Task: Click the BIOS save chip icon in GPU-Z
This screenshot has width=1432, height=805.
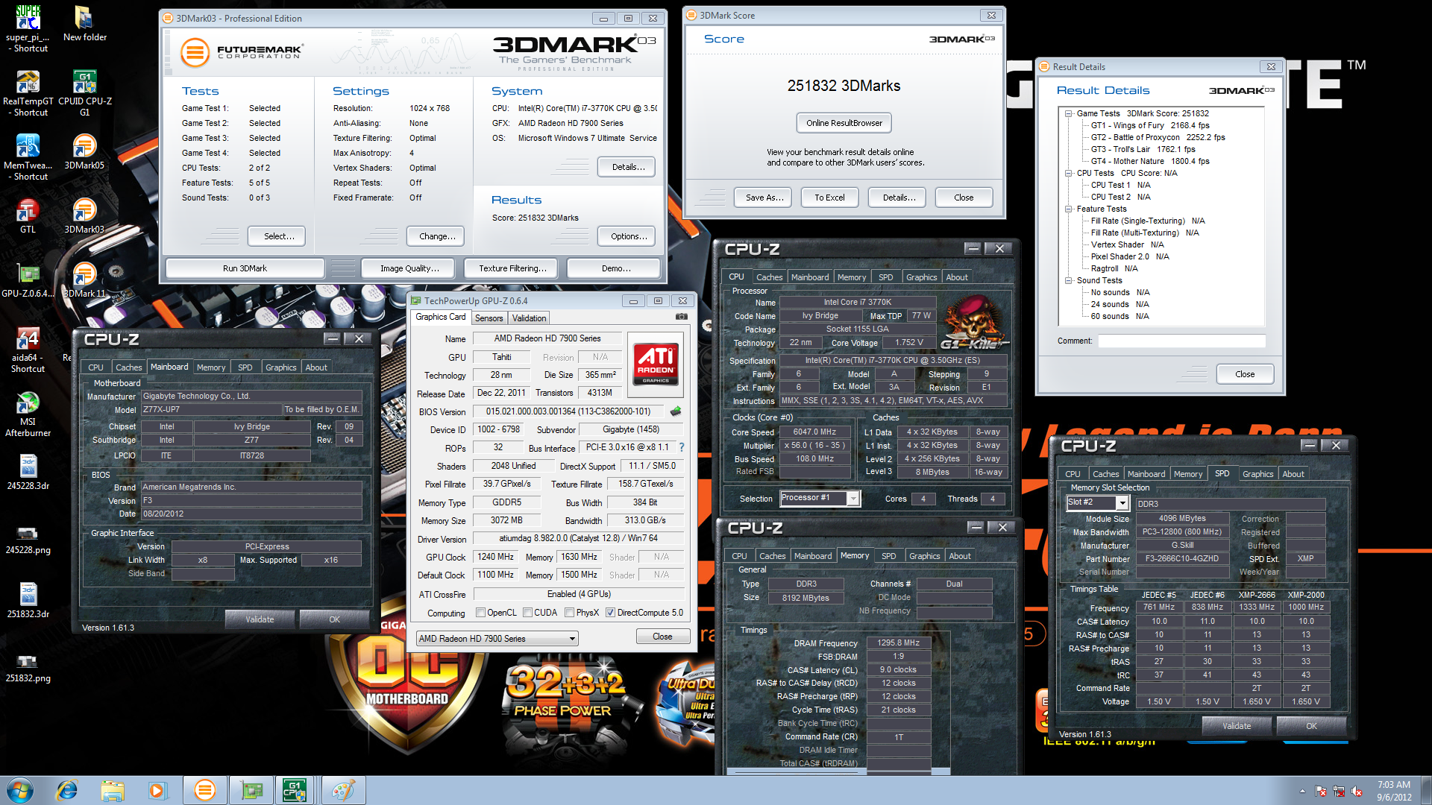Action: click(676, 411)
